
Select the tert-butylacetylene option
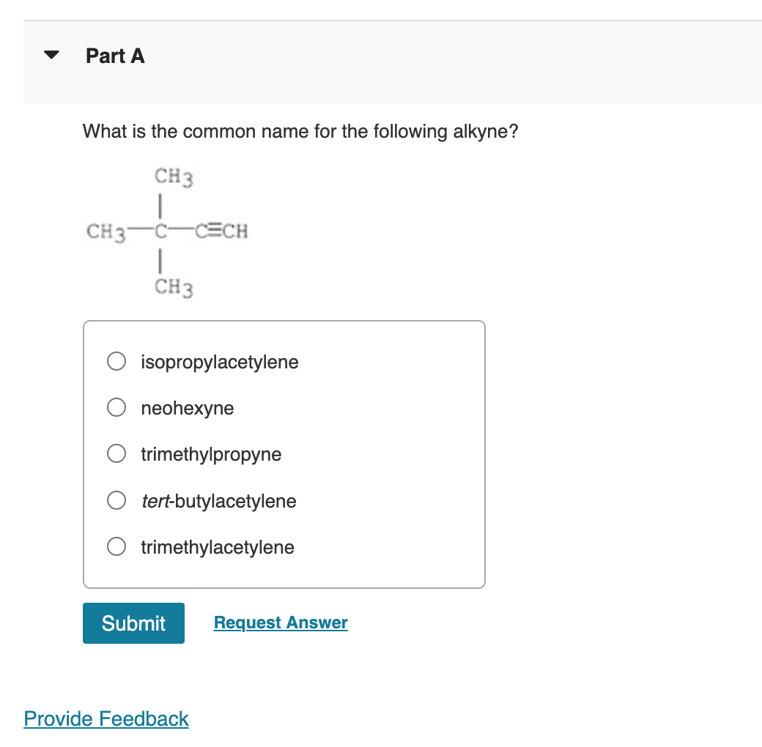point(116,500)
